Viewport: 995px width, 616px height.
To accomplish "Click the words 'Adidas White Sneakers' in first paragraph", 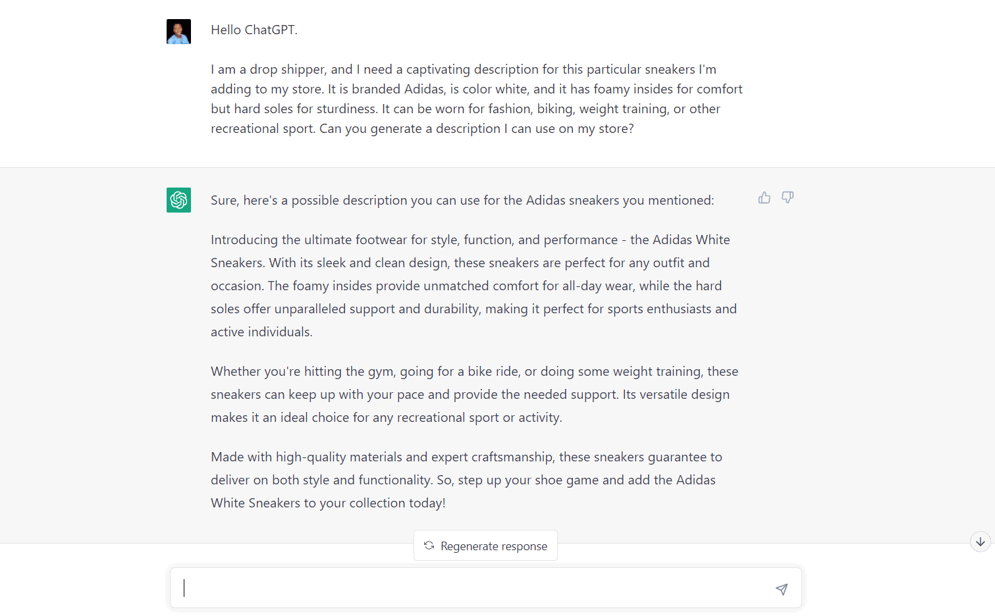I will point(691,240).
